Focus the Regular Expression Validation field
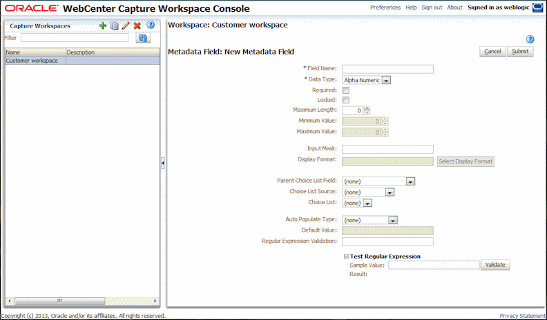The image size is (547, 320). (387, 241)
